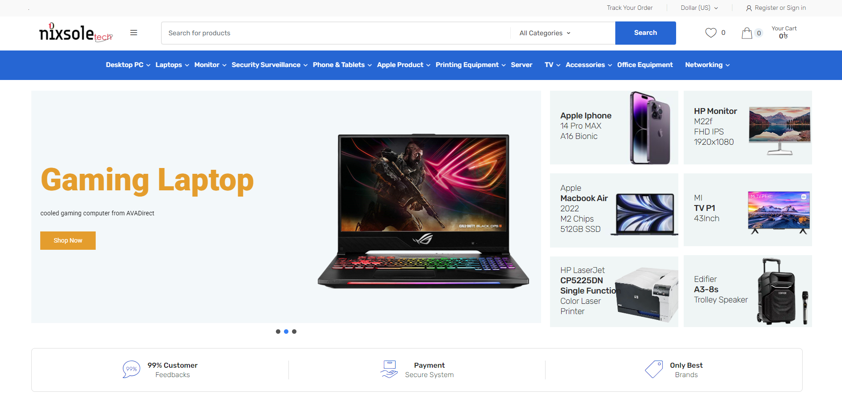Click the nixsole tech logo
This screenshot has height=399, width=842.
click(x=76, y=33)
